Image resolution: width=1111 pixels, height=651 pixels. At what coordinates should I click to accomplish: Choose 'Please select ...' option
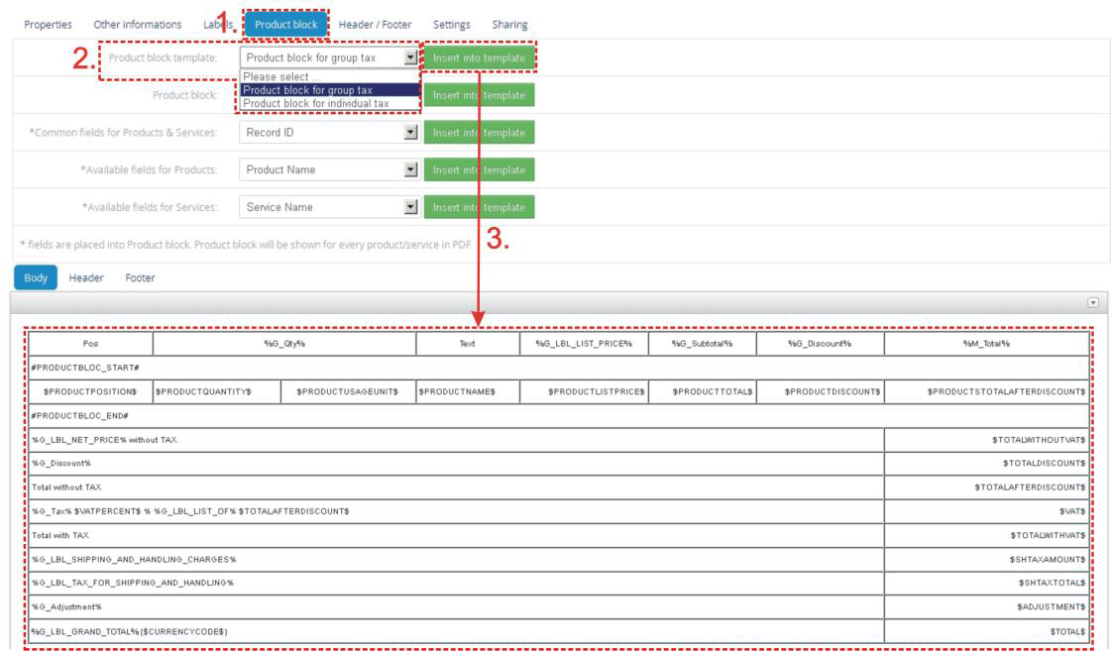330,76
